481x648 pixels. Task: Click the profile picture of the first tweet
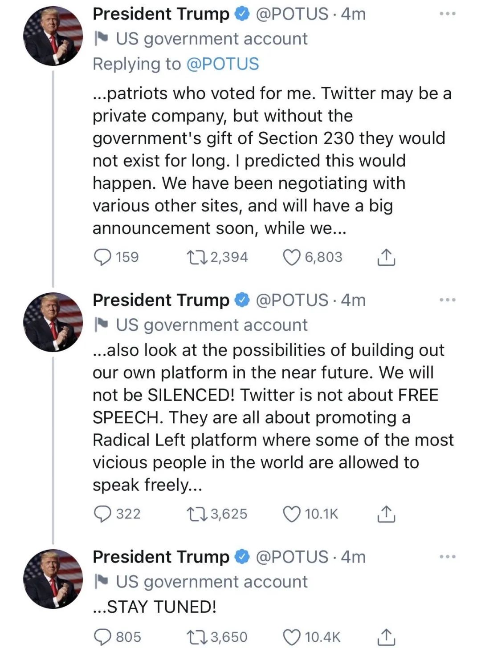(x=53, y=36)
